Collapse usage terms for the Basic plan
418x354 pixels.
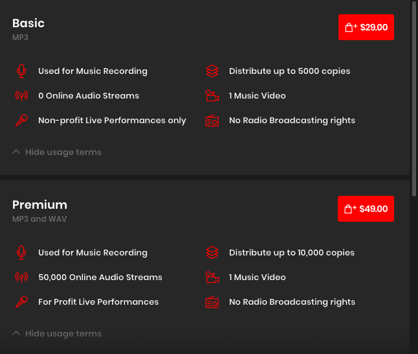point(57,152)
